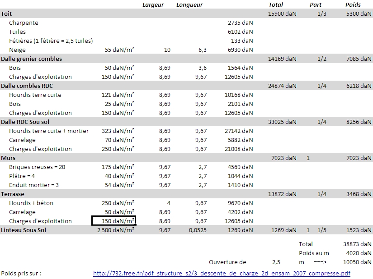
Task: Click the Longueur column header
Action: [x=189, y=5]
